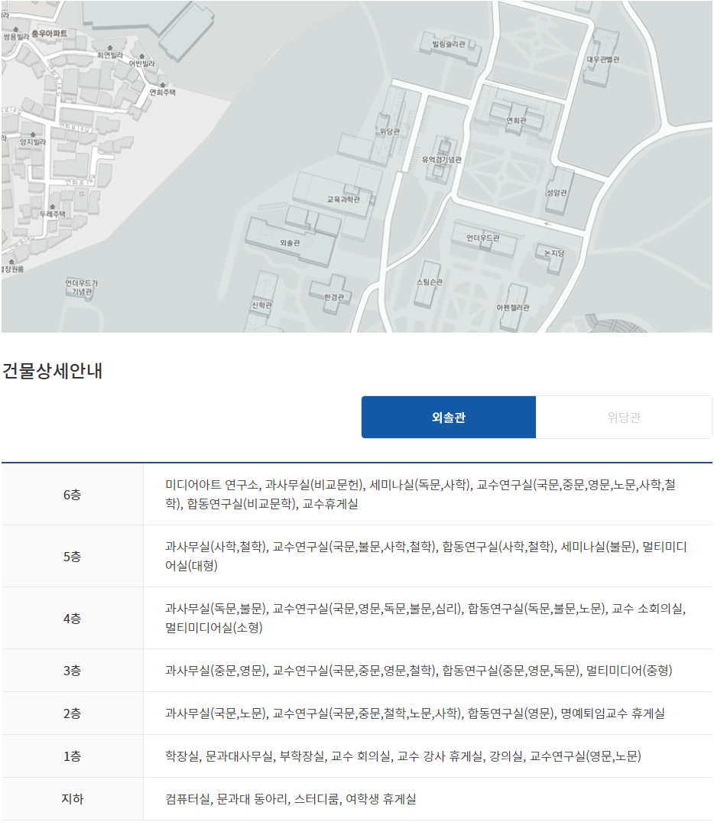Click the 논지당 building on map
714x832 pixels.
coord(553,252)
